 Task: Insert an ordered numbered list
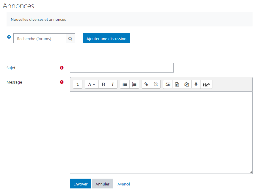(134, 84)
